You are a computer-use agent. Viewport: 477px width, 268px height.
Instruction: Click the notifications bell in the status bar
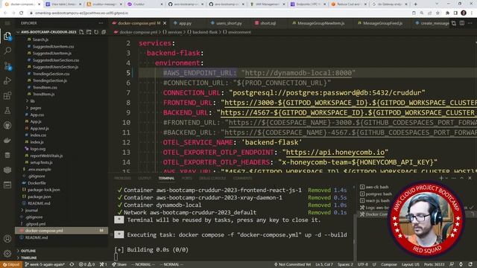tap(470, 264)
